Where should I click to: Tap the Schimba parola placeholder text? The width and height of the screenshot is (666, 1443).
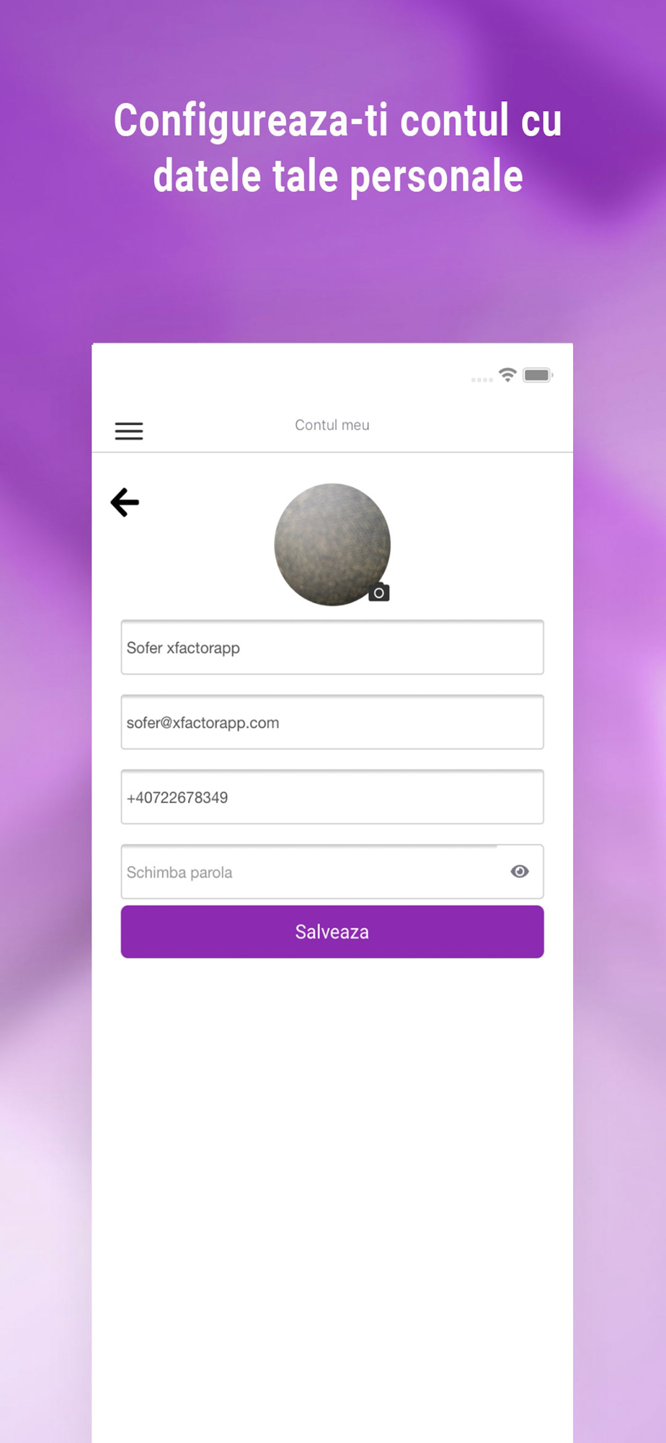179,872
